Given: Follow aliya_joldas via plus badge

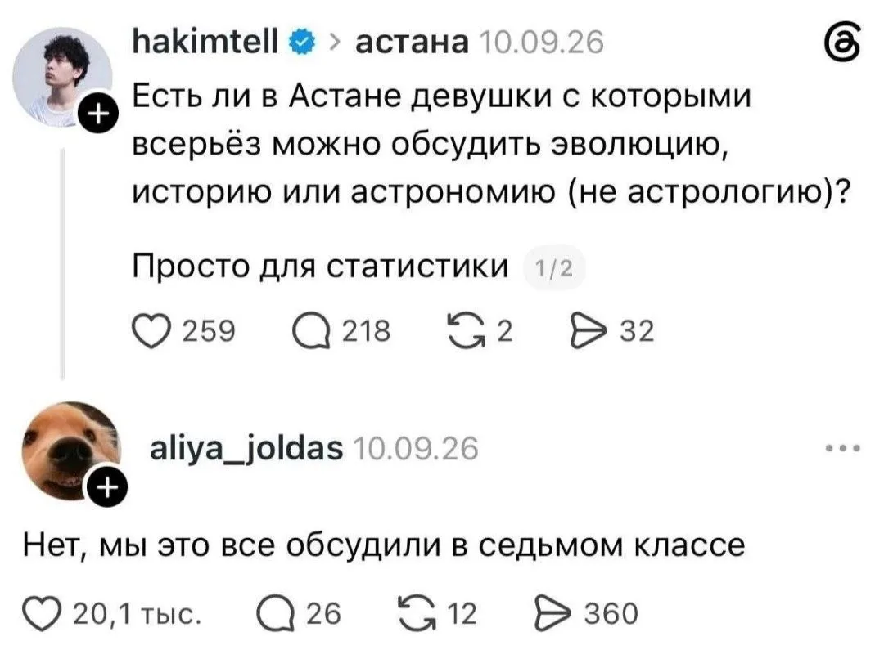Looking at the screenshot, I should [107, 486].
